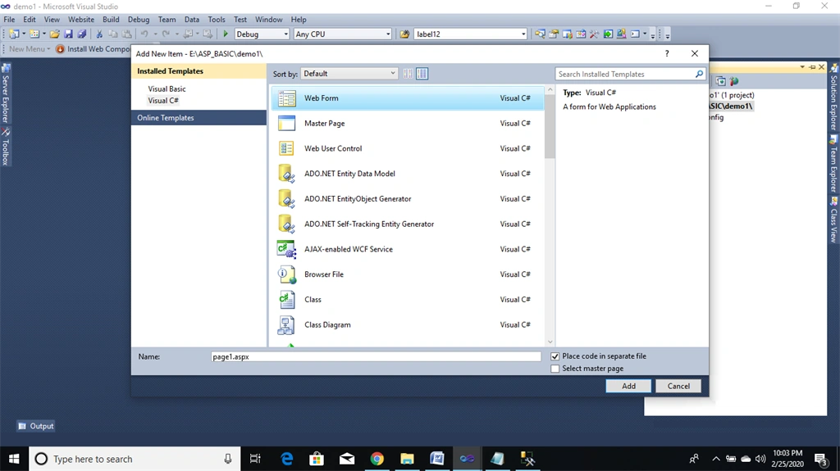Click the Redo arrow icon

click(x=166, y=34)
